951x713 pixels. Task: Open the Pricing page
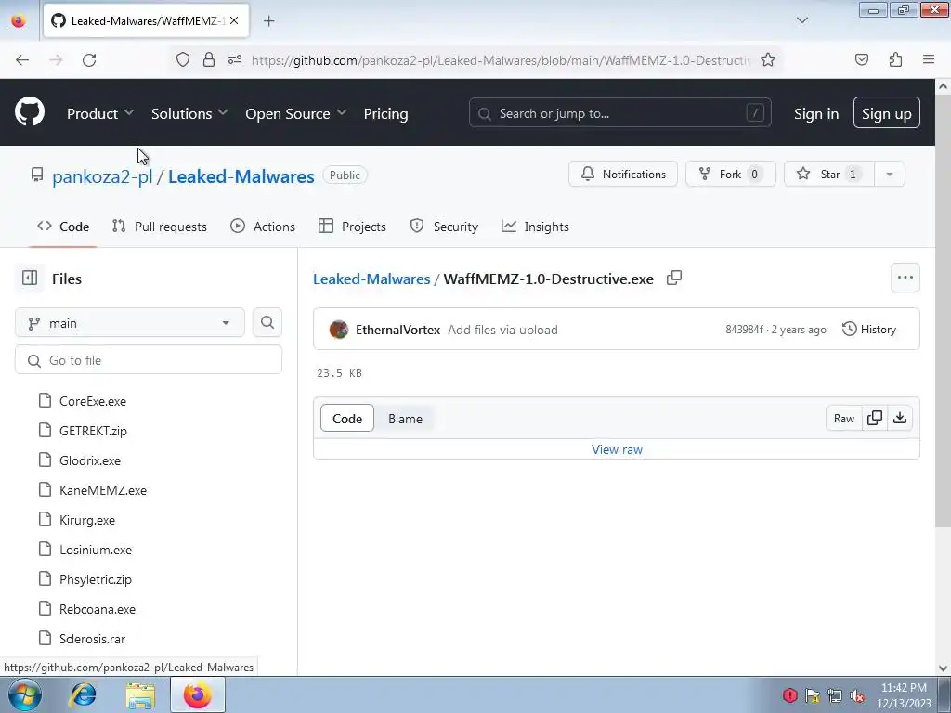(385, 113)
